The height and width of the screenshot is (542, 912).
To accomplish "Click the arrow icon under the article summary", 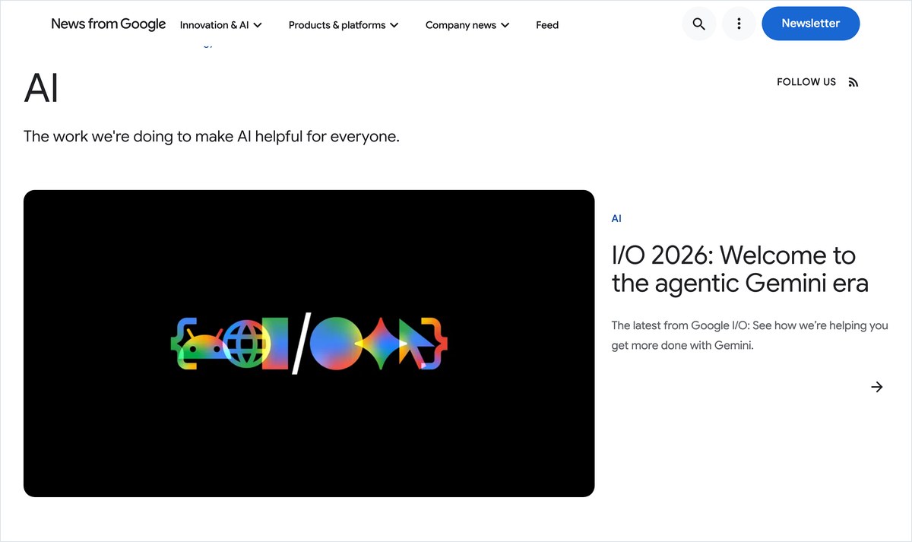I will 877,387.
